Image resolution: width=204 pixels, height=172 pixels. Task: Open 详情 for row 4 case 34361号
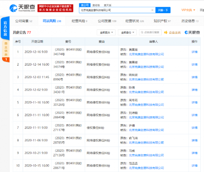pyautogui.click(x=195, y=90)
